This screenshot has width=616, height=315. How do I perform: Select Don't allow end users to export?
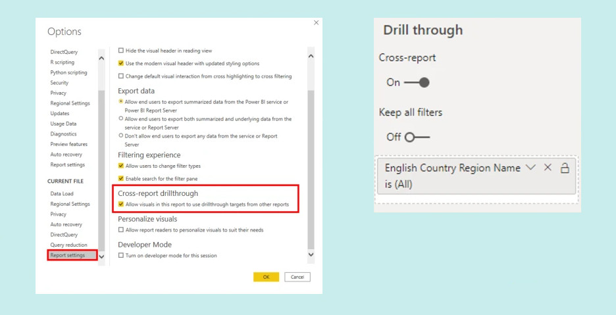point(121,135)
